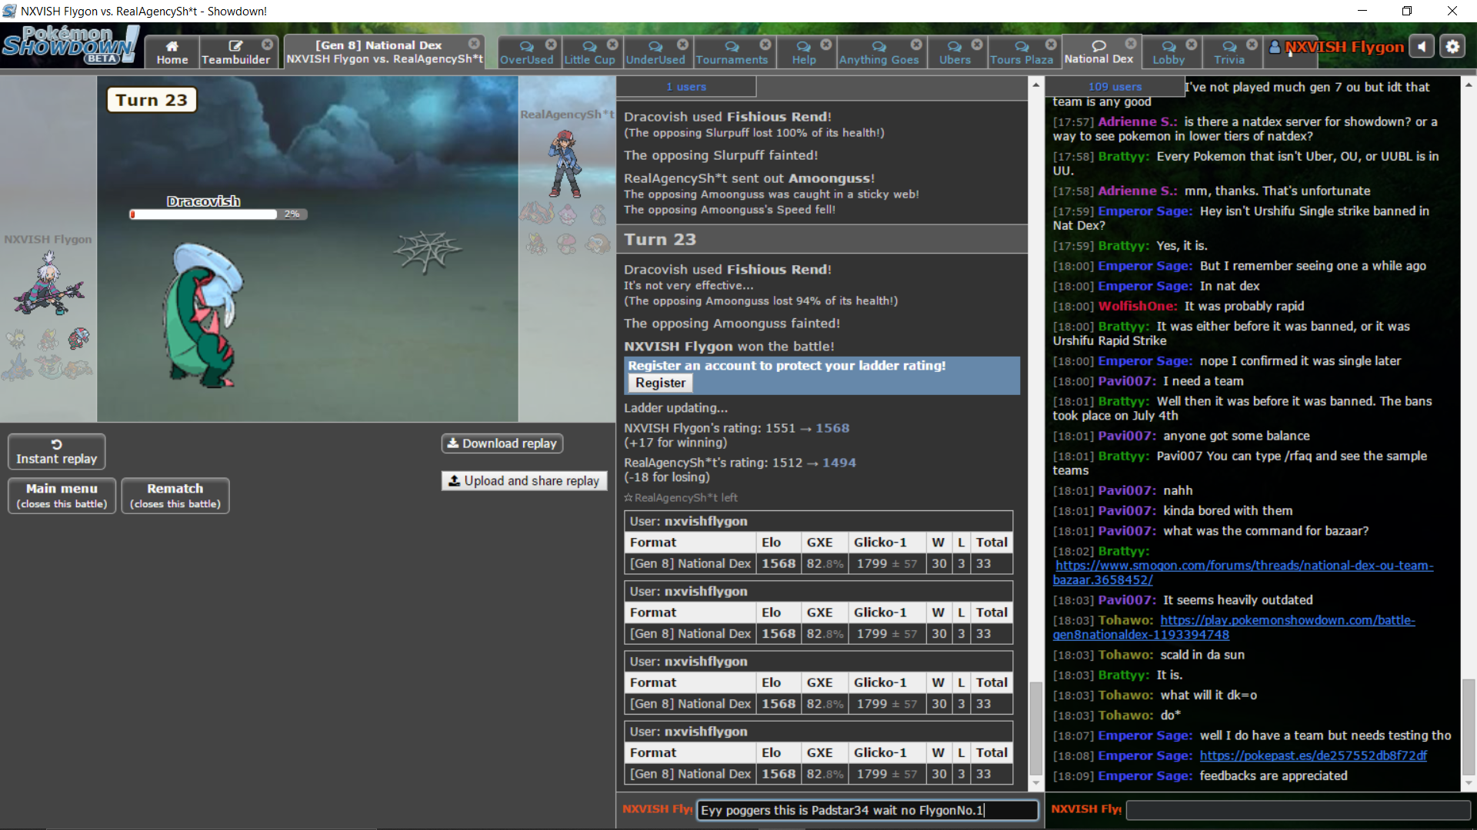Click the chat bubble icon on Tournaments tab
The width and height of the screenshot is (1477, 830).
point(732,47)
